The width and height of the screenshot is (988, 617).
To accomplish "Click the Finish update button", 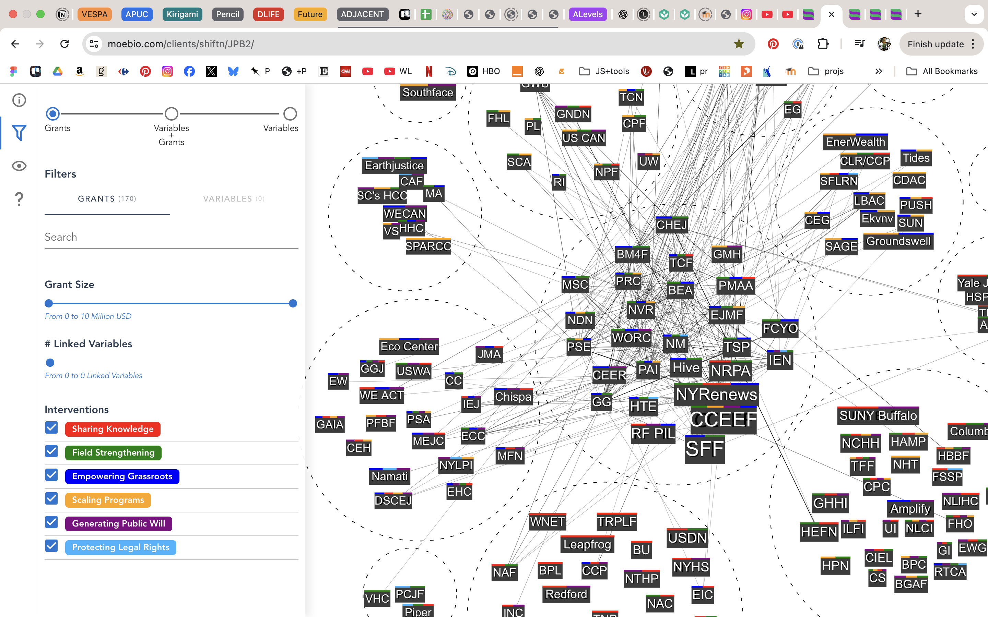I will click(935, 44).
